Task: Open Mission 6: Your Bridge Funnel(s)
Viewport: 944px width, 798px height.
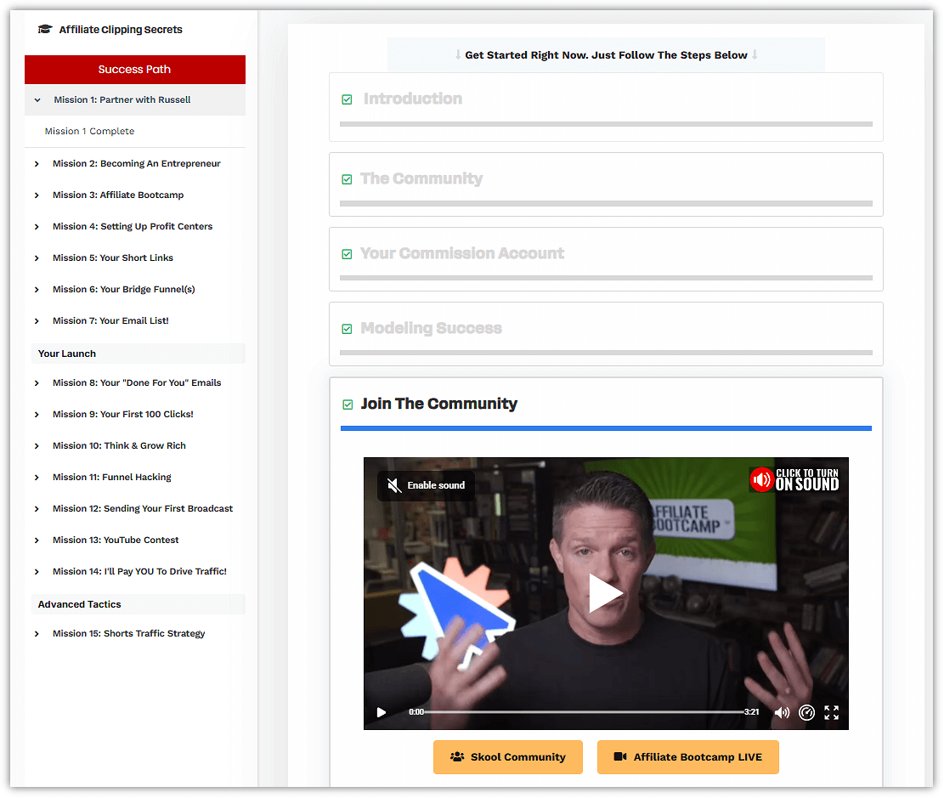Action: tap(124, 290)
